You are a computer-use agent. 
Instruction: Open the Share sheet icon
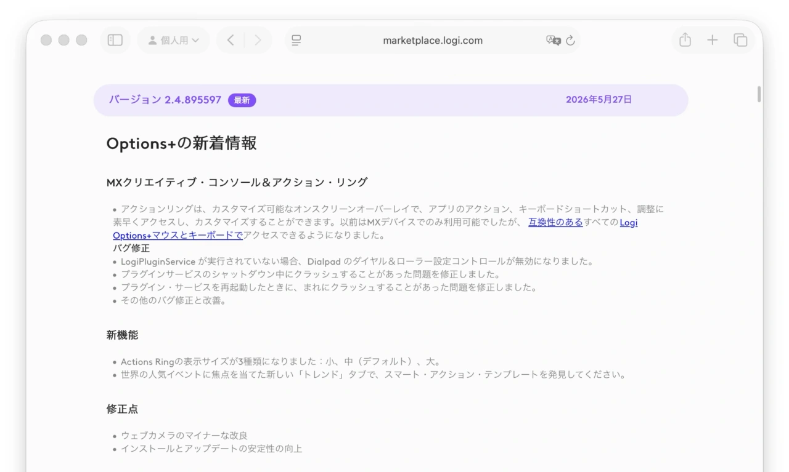[x=685, y=40]
